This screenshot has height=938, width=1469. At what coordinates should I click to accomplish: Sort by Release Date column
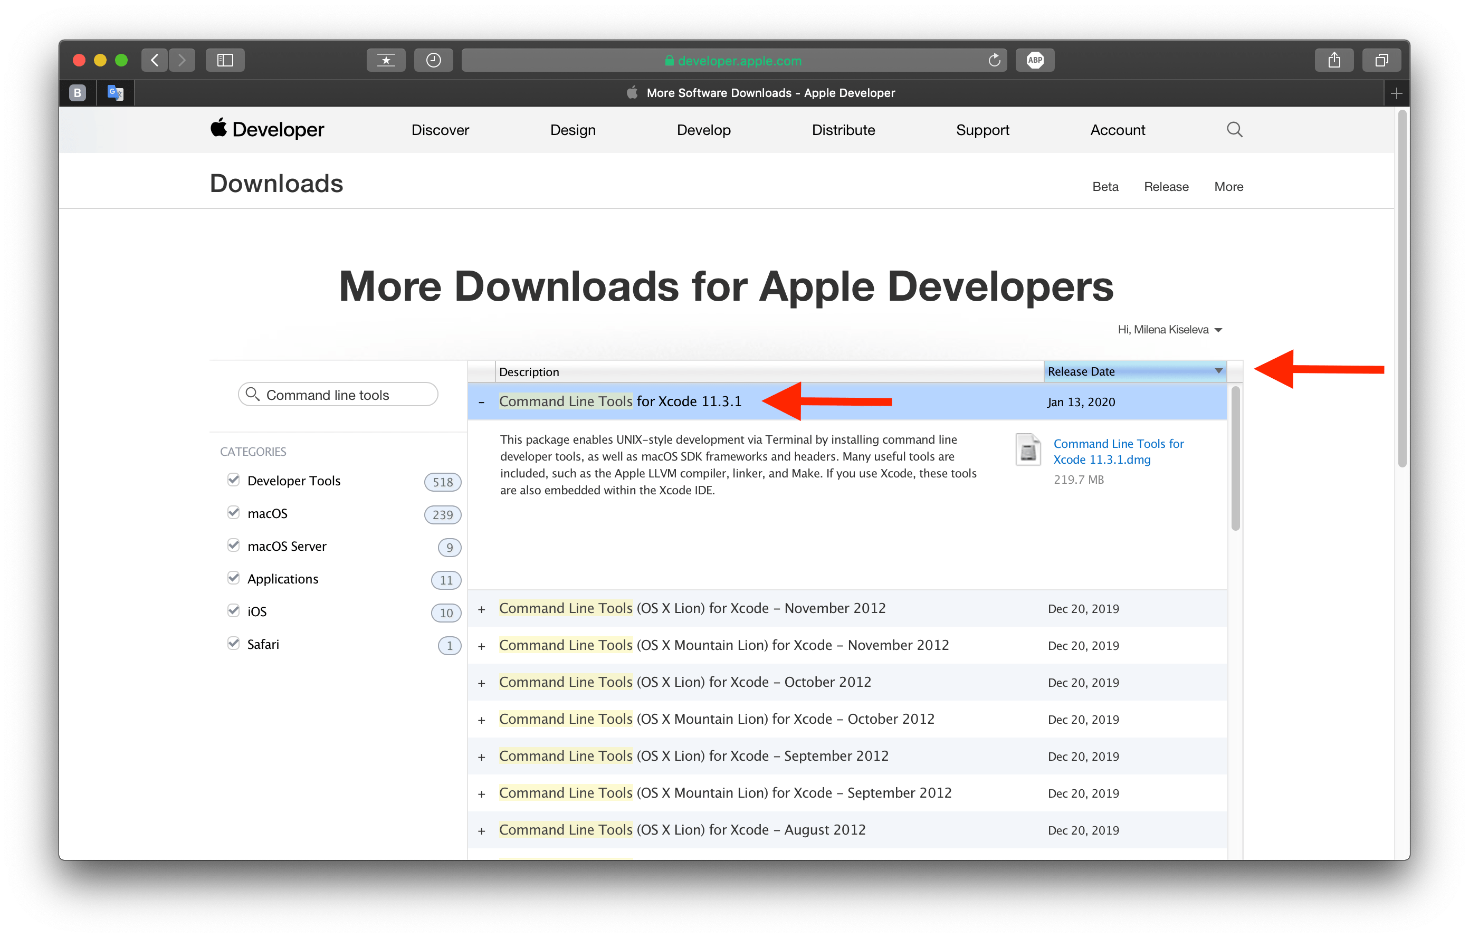(1134, 371)
